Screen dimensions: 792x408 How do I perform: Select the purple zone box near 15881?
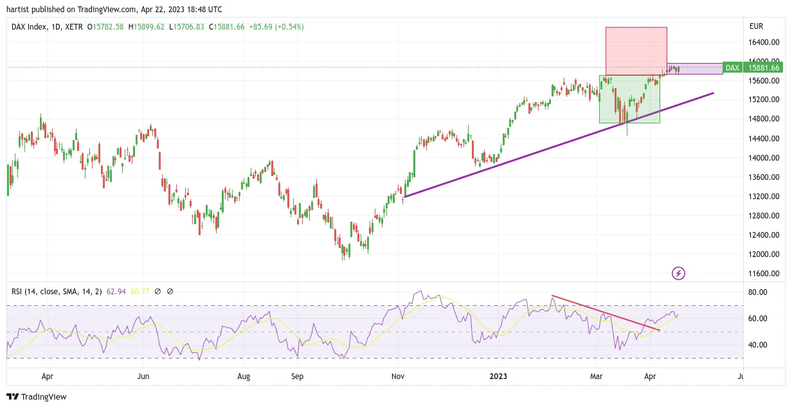point(694,69)
